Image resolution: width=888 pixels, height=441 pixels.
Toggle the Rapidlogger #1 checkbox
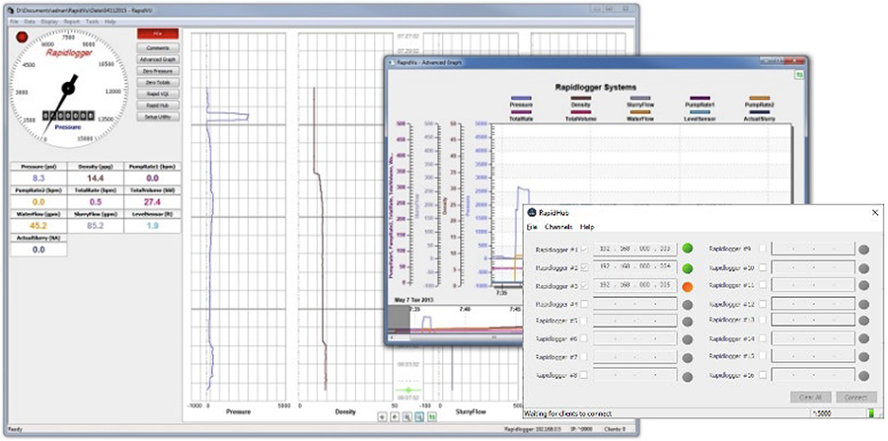[x=584, y=249]
